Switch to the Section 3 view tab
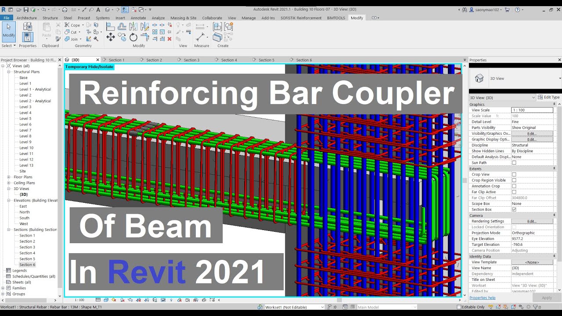The image size is (562, 316). (191, 60)
